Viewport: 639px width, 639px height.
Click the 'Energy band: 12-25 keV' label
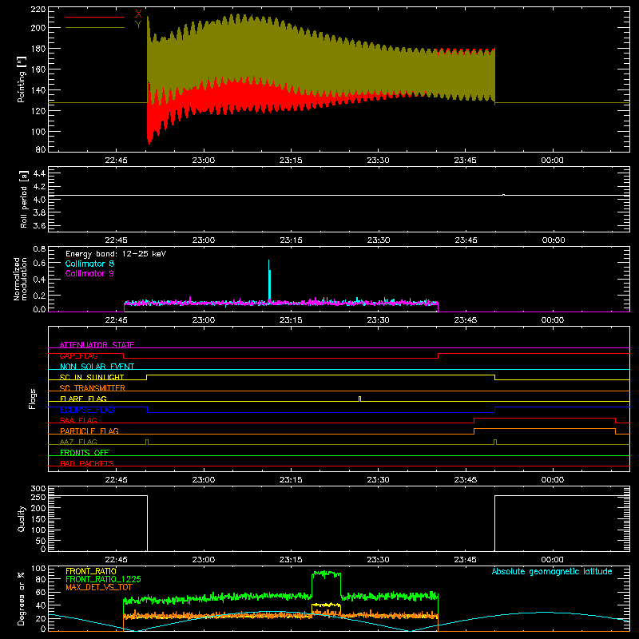[x=116, y=254]
